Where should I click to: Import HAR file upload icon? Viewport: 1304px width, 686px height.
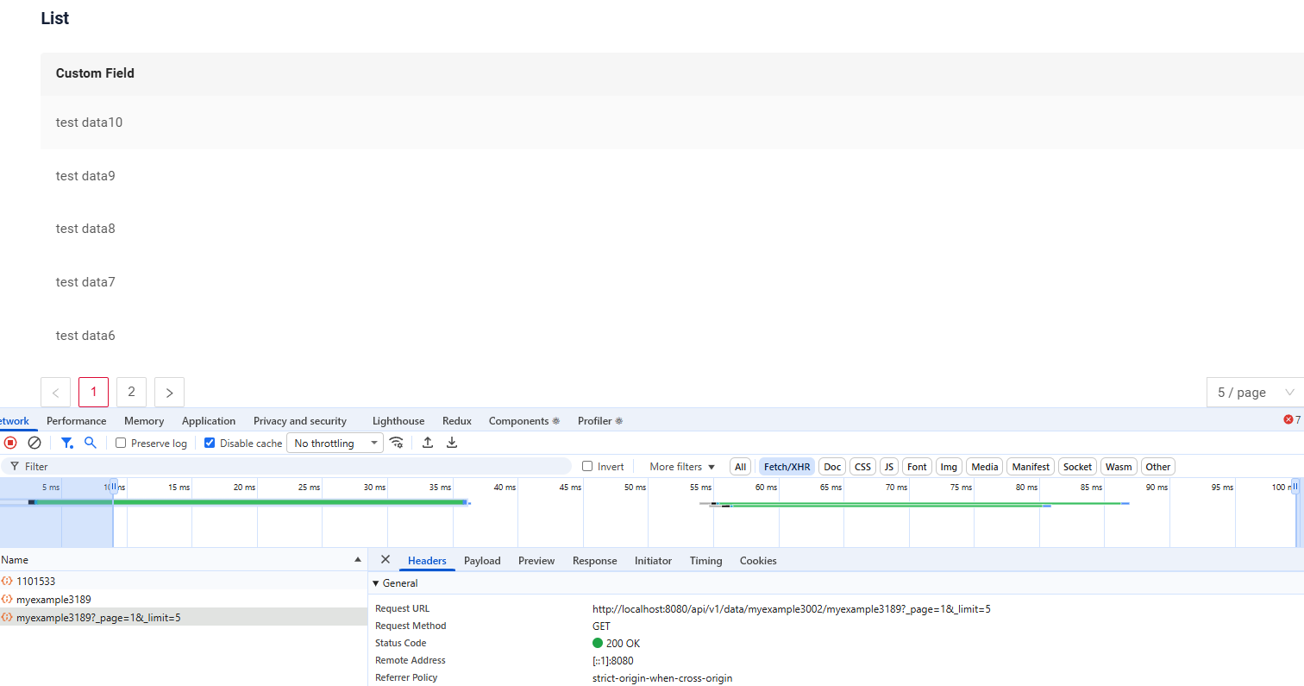tap(428, 443)
